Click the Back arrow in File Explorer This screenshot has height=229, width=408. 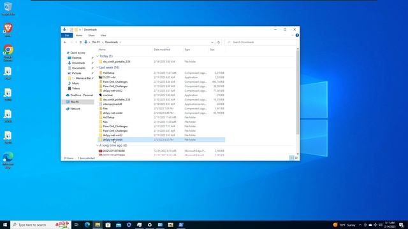65,42
